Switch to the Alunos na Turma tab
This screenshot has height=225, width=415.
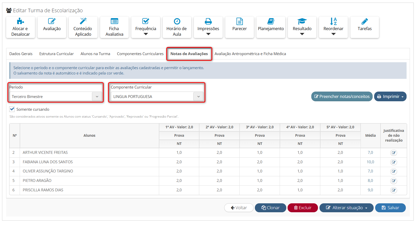(x=95, y=54)
